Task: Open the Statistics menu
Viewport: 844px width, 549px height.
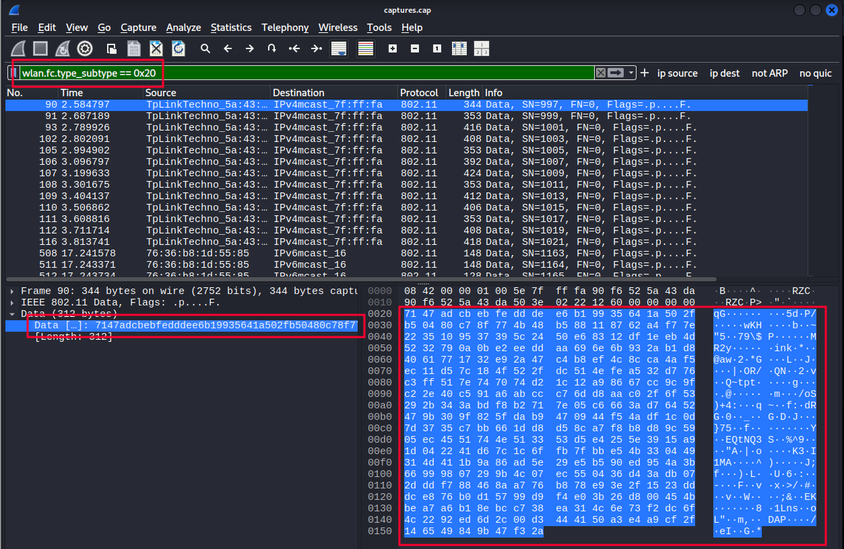Action: 230,28
